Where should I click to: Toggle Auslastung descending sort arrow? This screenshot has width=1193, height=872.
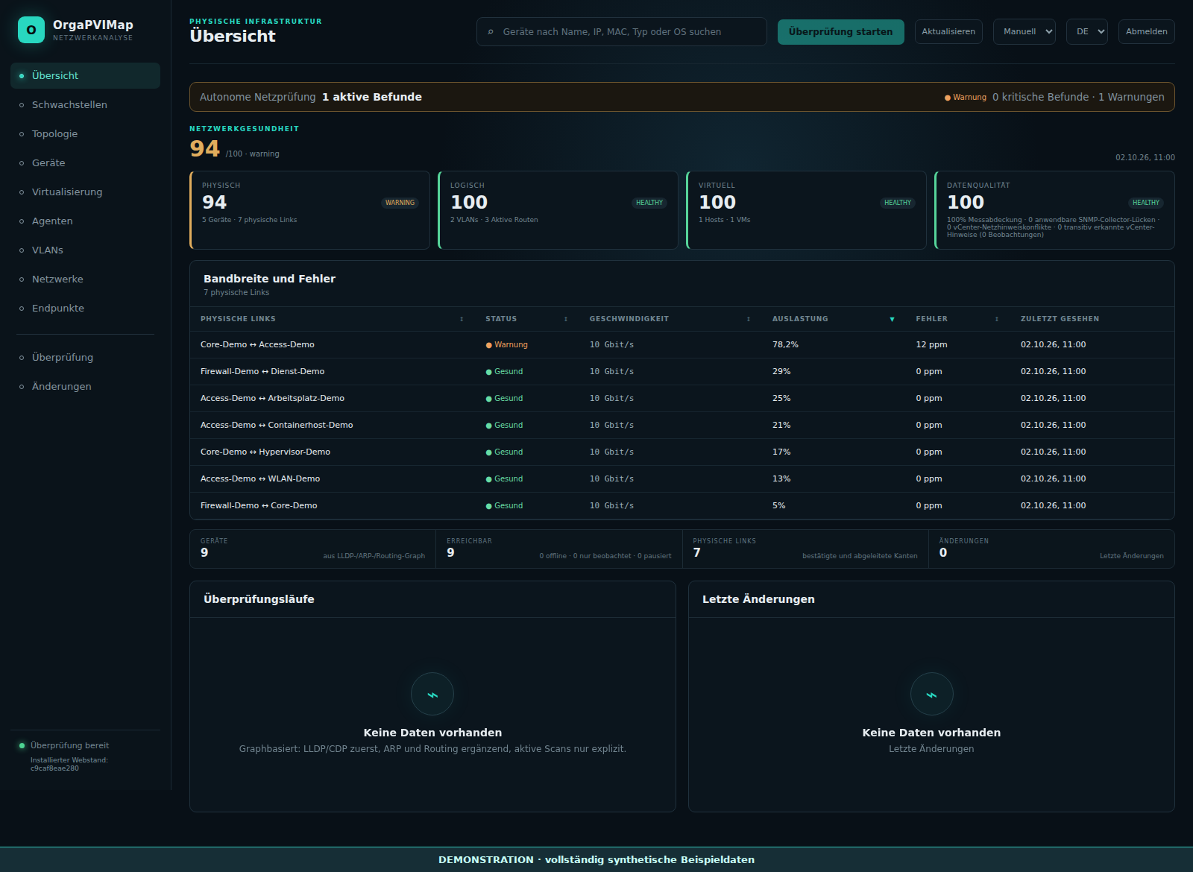[892, 319]
